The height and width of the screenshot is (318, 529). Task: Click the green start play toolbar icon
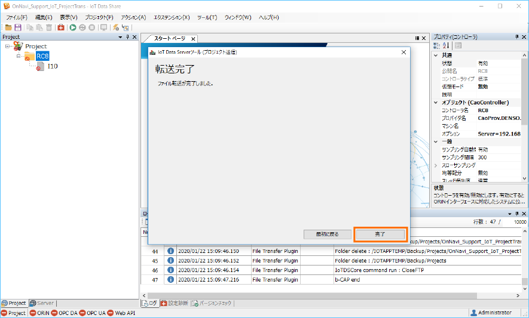73,27
